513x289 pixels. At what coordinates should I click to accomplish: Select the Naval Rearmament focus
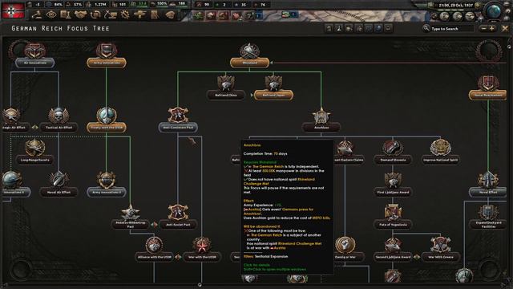pos(488,88)
